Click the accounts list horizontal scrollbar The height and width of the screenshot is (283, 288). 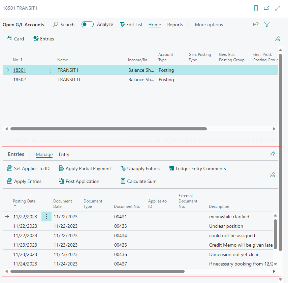coord(108,129)
